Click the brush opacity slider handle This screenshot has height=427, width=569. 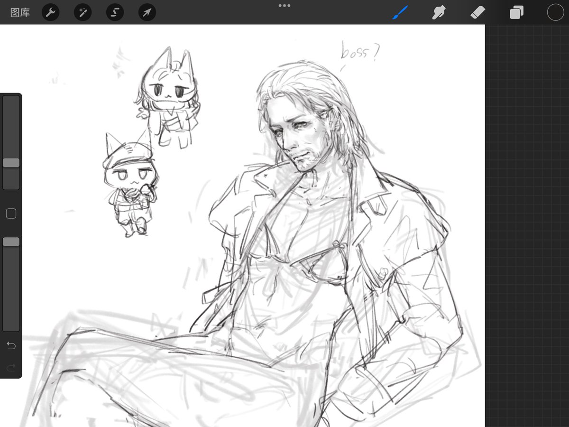click(11, 242)
